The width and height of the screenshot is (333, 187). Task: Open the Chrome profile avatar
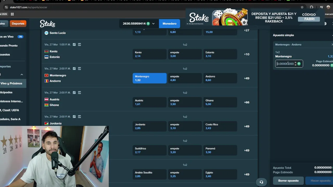click(328, 7)
